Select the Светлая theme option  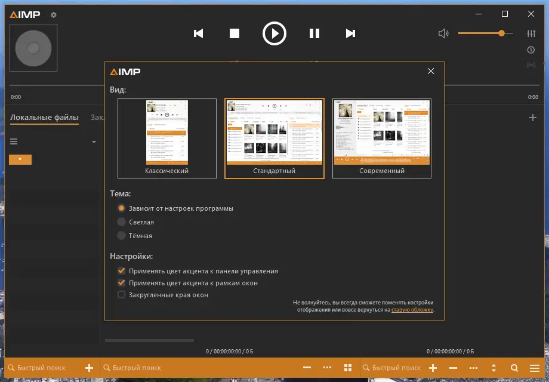[x=135, y=222]
